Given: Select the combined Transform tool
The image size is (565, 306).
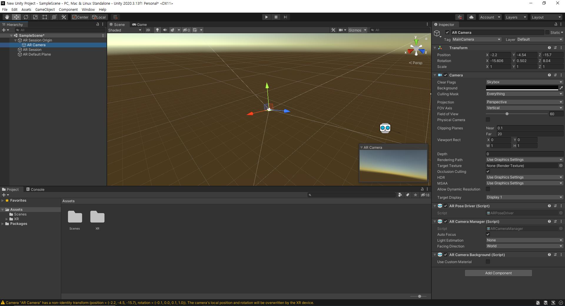Looking at the screenshot, I should [x=54, y=17].
